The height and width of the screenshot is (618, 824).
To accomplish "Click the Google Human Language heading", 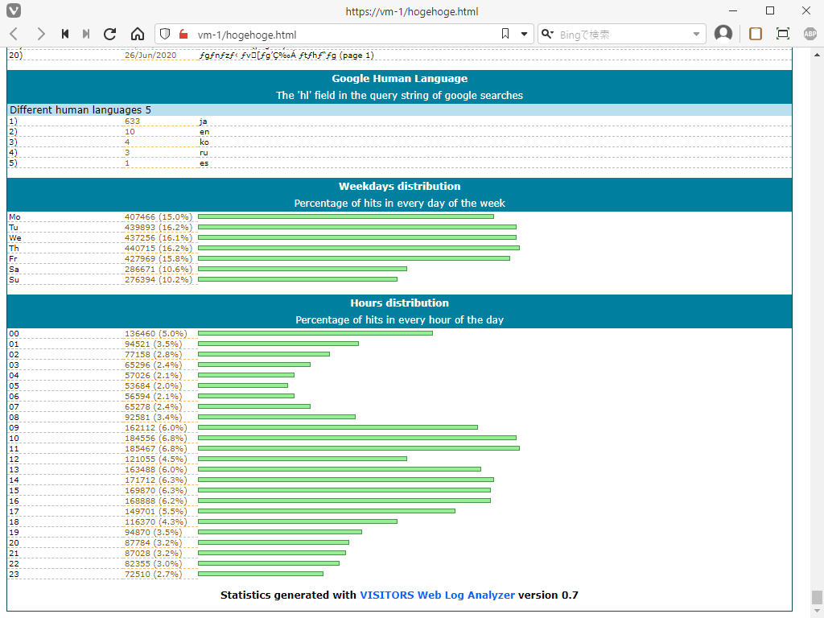I will point(399,78).
